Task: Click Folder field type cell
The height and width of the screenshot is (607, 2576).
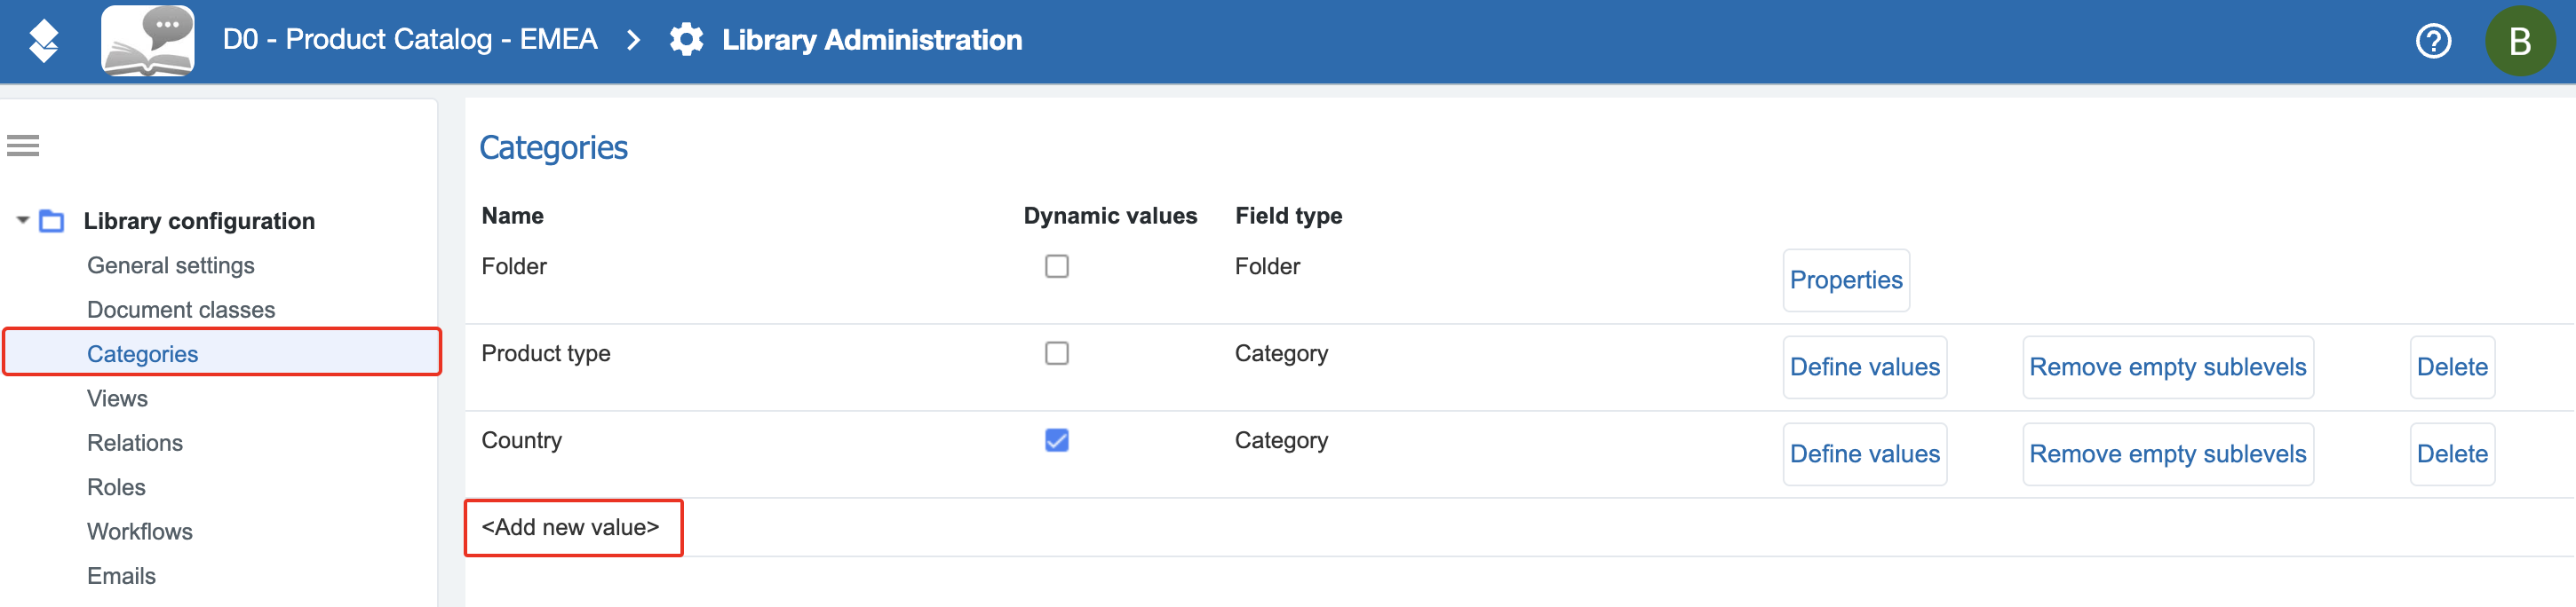Action: (x=1267, y=266)
